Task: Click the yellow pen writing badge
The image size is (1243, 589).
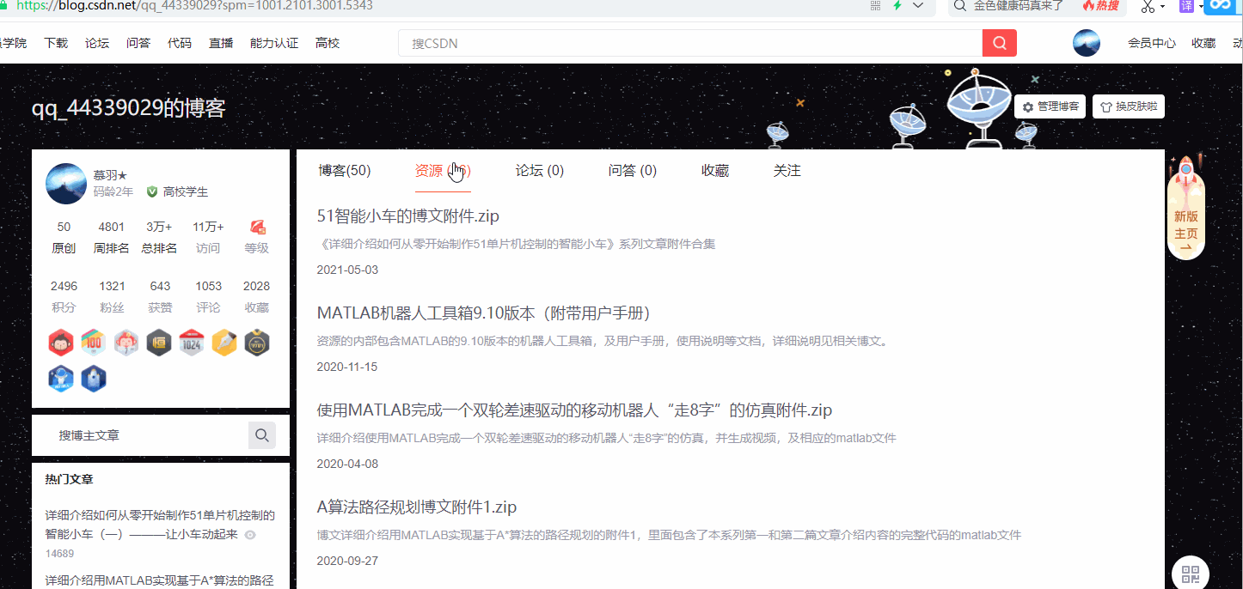Action: tap(224, 343)
